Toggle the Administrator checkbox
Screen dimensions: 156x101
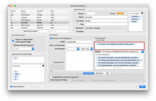coord(11,87)
